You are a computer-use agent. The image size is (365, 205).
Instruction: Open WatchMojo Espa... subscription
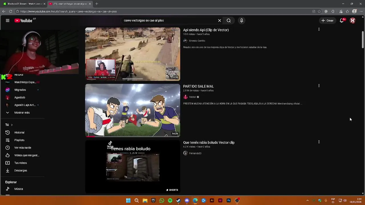[x=22, y=82]
